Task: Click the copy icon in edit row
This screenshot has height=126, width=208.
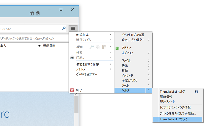Action: coord(98,47)
